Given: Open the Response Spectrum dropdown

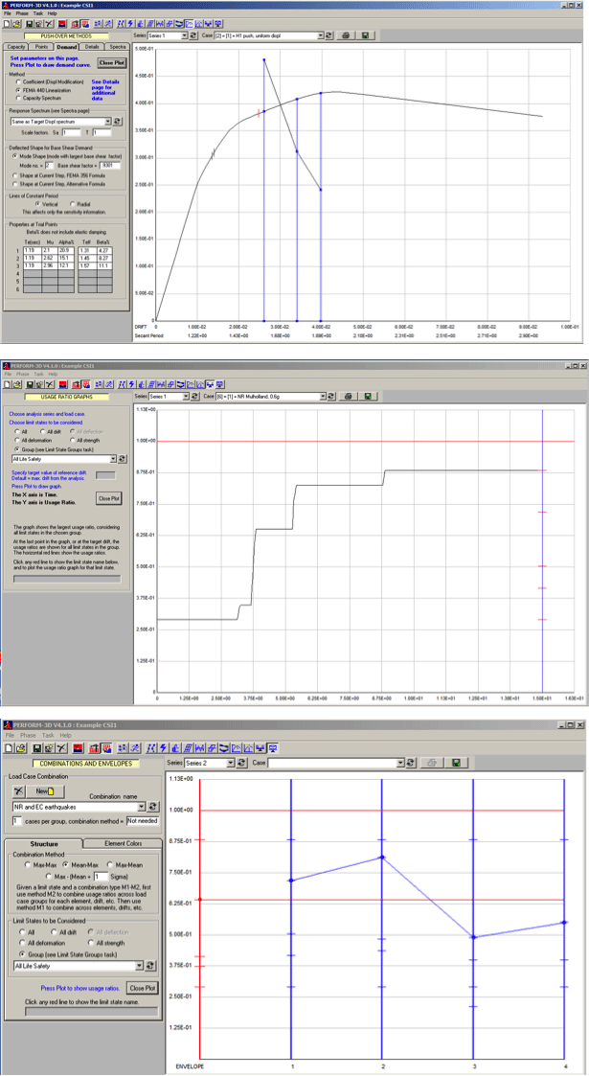Looking at the screenshot, I should (x=107, y=122).
